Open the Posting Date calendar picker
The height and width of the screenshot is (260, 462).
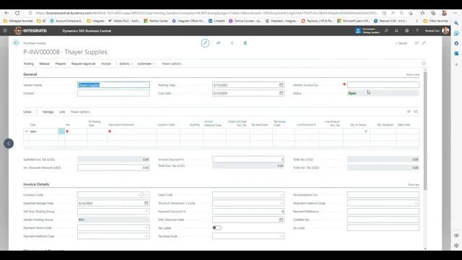point(281,85)
